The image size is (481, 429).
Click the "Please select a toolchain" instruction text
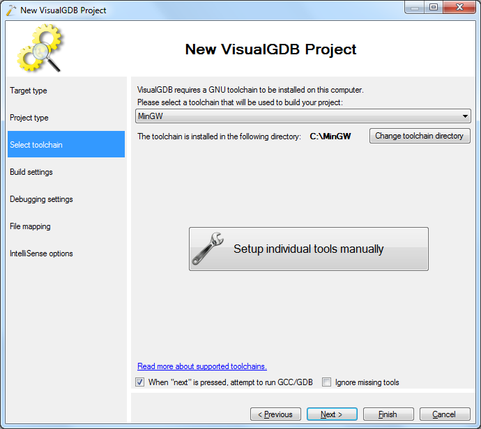click(x=240, y=102)
